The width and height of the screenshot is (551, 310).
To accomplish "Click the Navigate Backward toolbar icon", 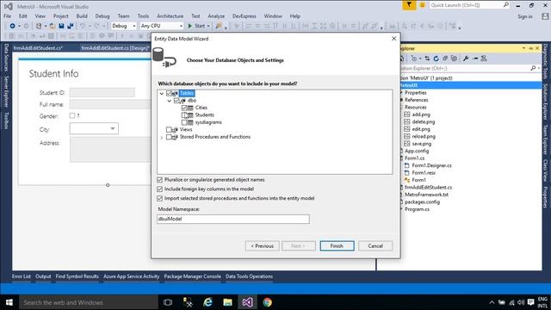I will click(12, 26).
